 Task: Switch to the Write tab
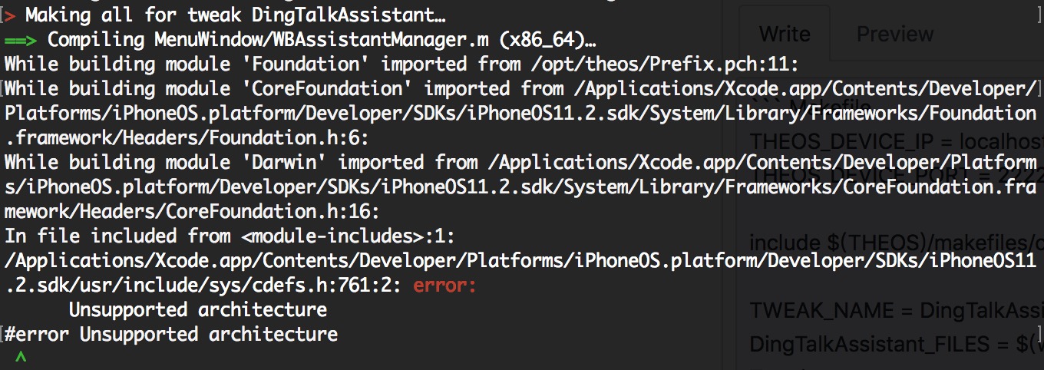[x=784, y=34]
